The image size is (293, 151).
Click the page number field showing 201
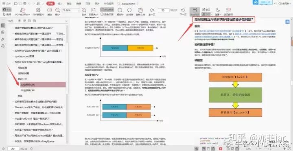pyautogui.click(x=164, y=10)
